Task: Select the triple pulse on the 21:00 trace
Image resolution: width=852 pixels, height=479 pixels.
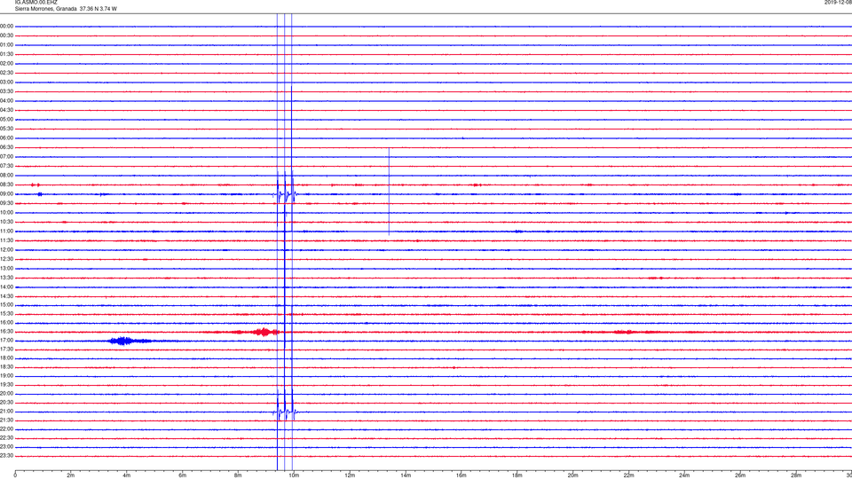Action: [285, 410]
